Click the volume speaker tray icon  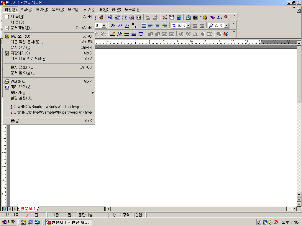[270, 222]
